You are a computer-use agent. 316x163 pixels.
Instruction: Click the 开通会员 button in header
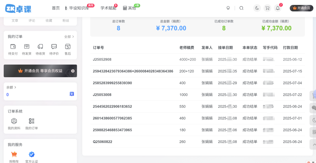tap(301, 8)
